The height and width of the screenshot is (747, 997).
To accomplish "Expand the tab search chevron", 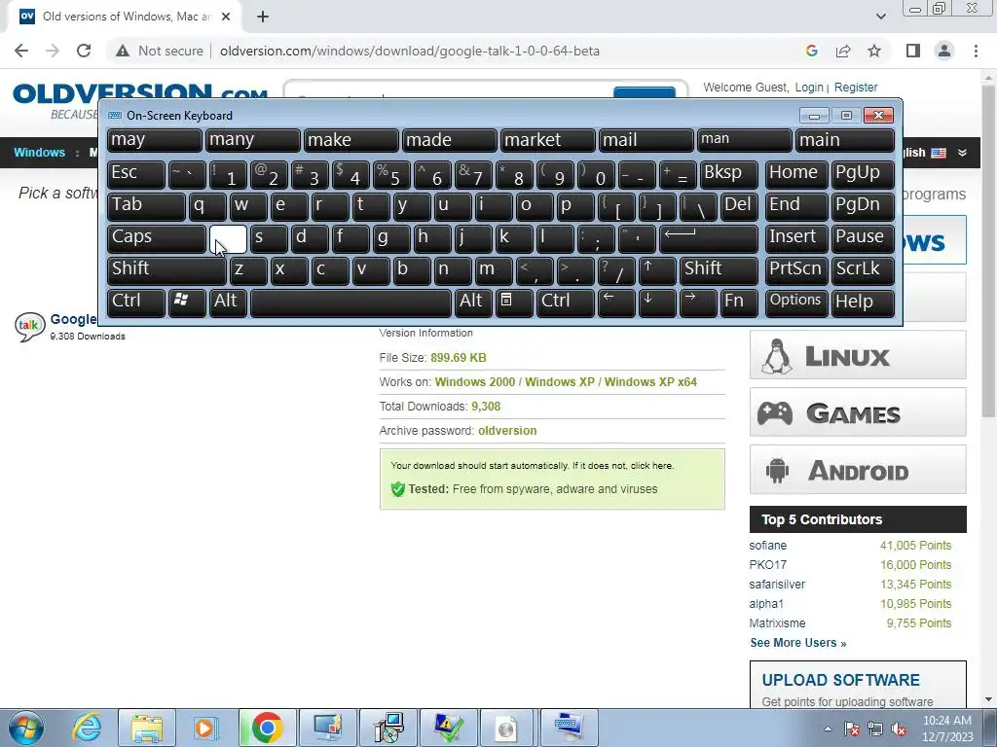I will 880,18.
